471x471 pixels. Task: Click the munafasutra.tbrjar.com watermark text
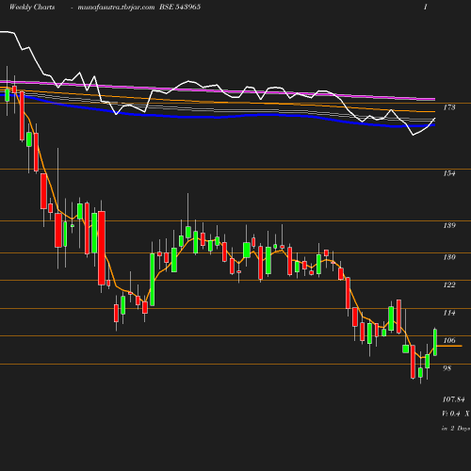[116, 7]
